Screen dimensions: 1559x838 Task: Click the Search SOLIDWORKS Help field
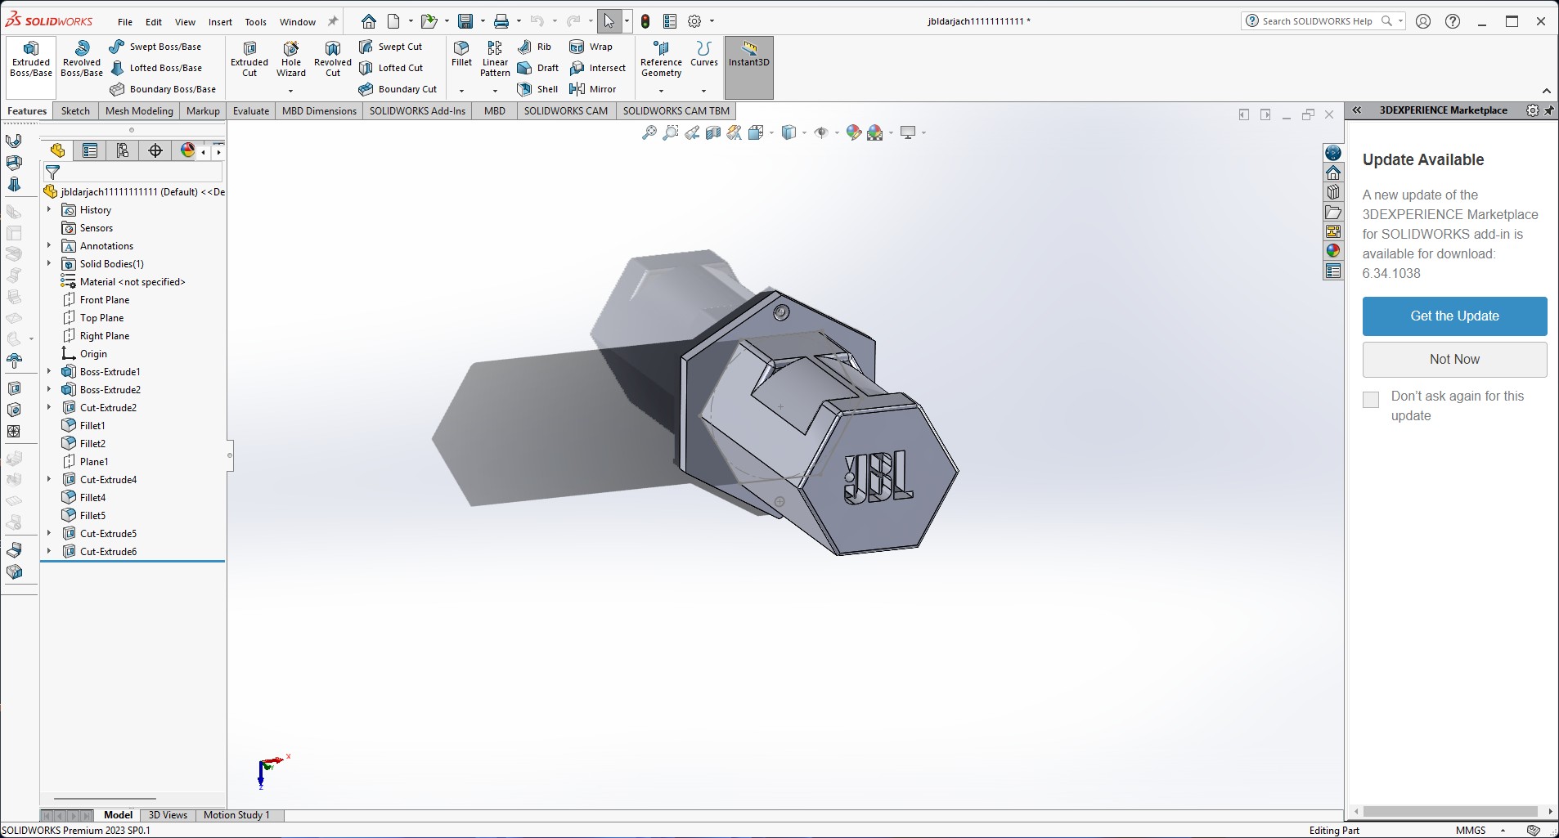pos(1323,21)
